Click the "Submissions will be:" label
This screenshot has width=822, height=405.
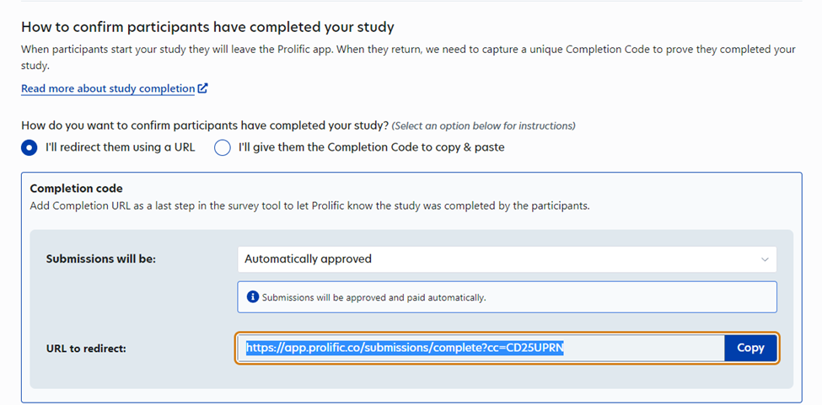pos(100,259)
